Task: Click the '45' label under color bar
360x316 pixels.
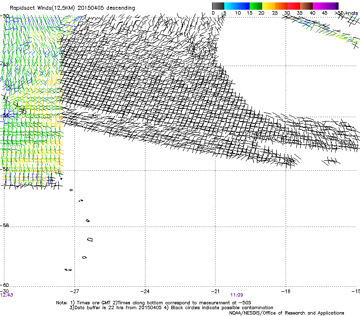Action: pyautogui.click(x=324, y=13)
